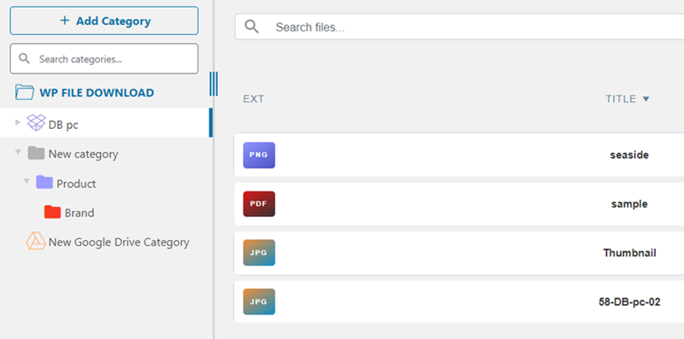Click the Google Drive icon in the tree
684x339 pixels.
pos(36,241)
